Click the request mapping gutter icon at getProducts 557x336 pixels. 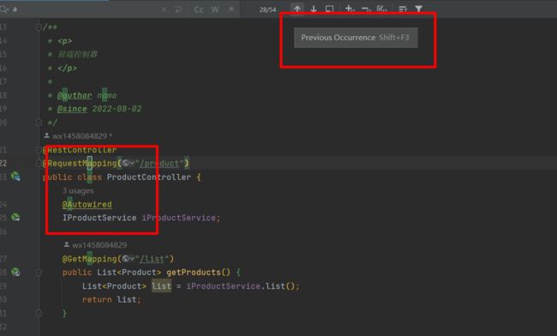click(15, 272)
